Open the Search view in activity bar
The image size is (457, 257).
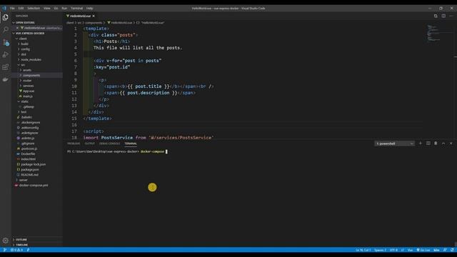6,30
